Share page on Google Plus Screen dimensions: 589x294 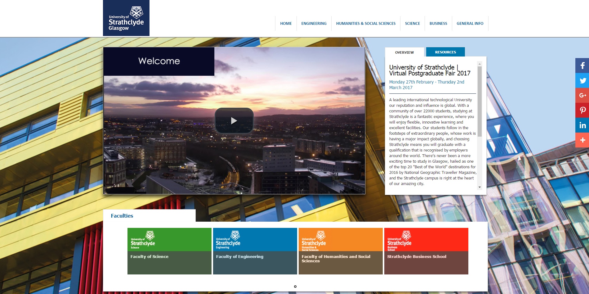coord(582,95)
